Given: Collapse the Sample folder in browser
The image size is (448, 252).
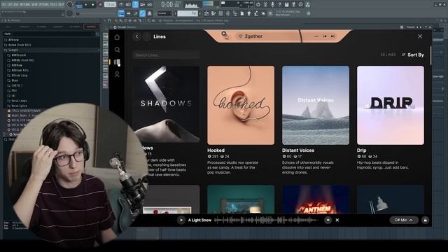Looking at the screenshot, I should coord(52,50).
